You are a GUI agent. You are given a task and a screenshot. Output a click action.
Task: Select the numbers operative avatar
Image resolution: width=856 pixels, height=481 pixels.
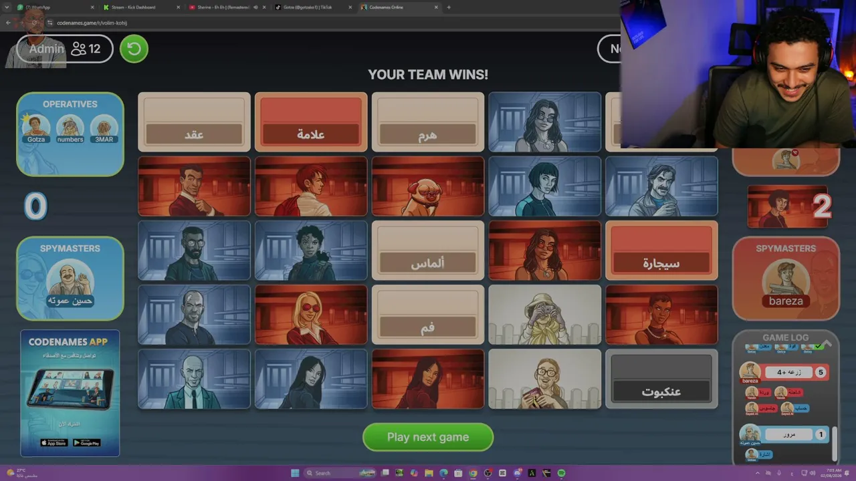70,128
